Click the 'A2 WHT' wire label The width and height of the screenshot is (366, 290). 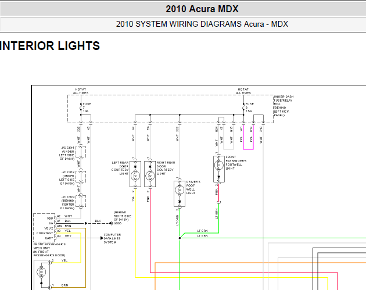coord(64,216)
